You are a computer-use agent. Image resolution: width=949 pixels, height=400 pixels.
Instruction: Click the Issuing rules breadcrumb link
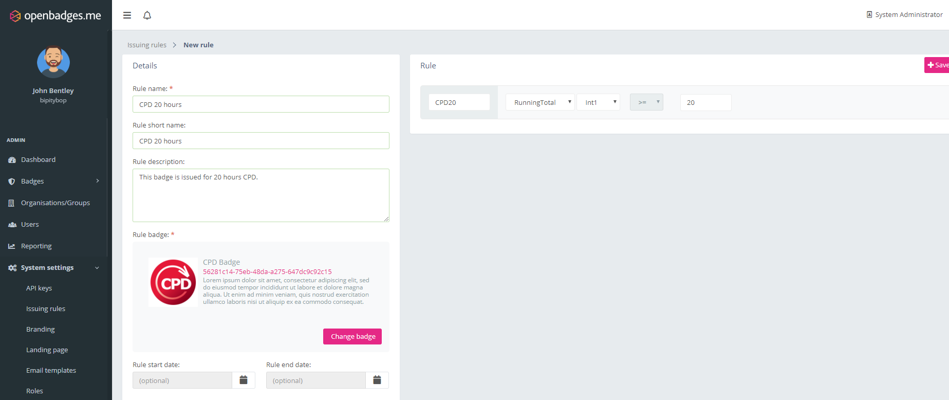(147, 45)
